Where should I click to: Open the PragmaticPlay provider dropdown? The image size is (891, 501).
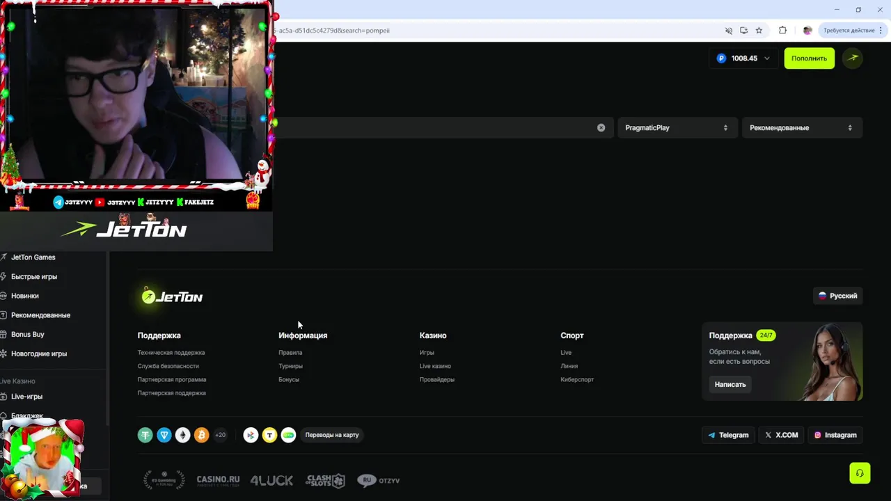(x=677, y=128)
